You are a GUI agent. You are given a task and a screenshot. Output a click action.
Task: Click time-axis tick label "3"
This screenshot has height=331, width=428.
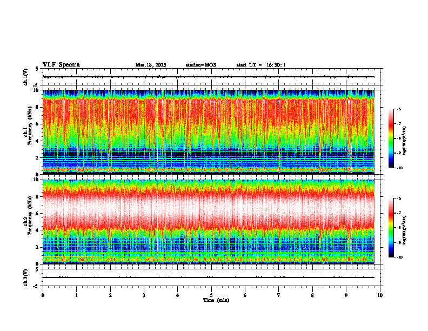[x=144, y=295]
